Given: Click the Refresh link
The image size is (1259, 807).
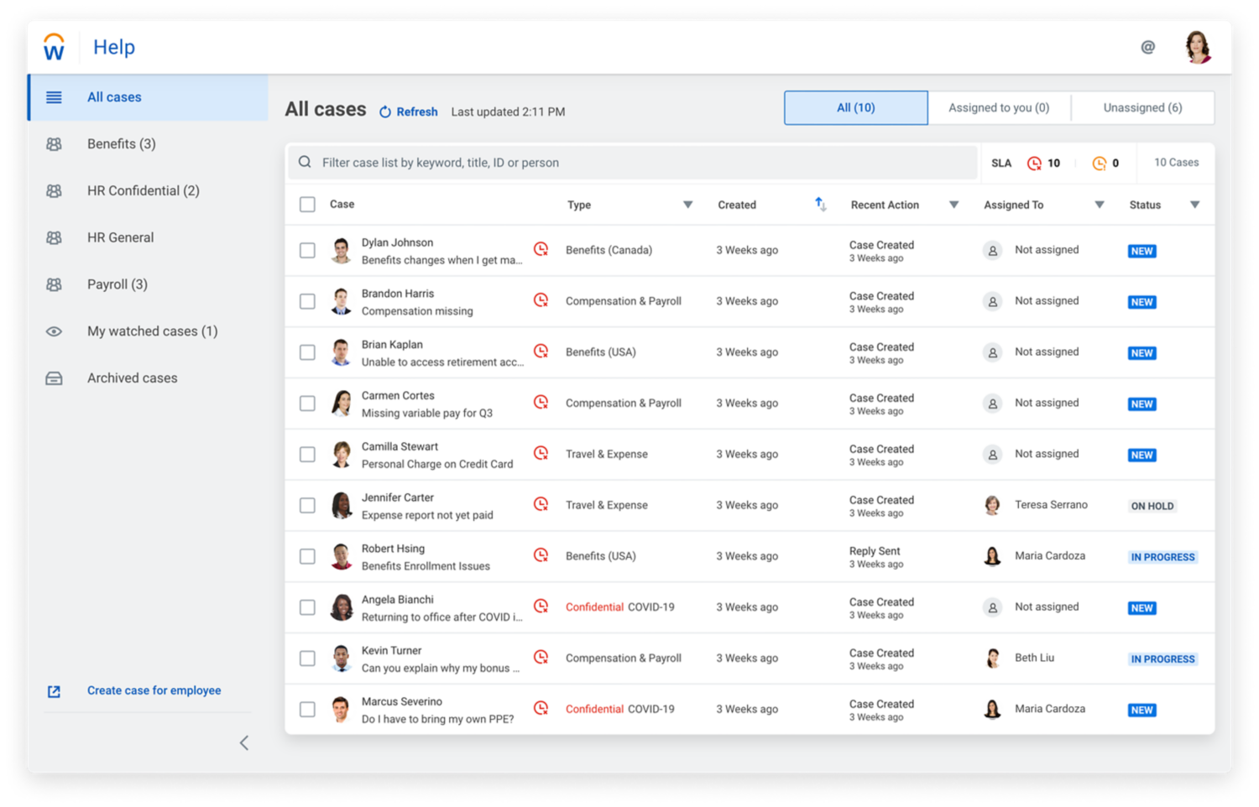Looking at the screenshot, I should tap(409, 112).
